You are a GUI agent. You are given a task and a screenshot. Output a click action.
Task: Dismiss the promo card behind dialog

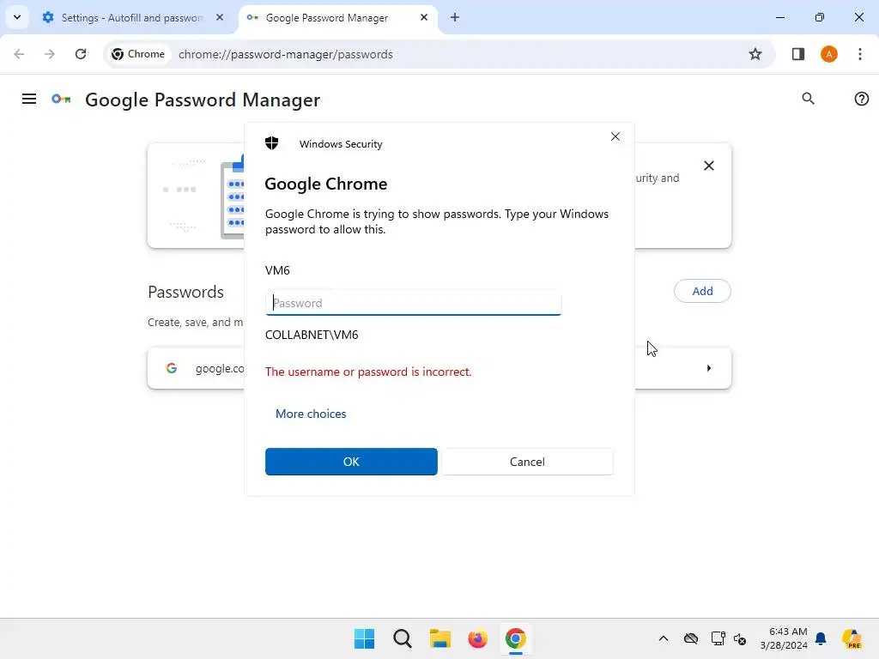[x=708, y=166]
